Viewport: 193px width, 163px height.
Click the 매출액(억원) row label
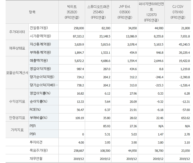(x=39, y=60)
